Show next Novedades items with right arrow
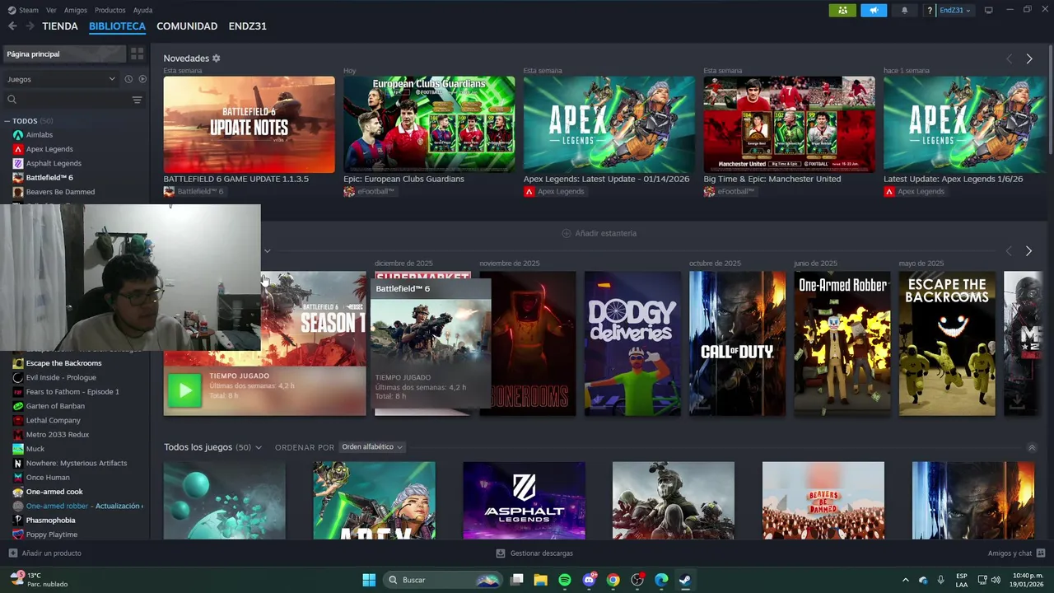 [1028, 58]
